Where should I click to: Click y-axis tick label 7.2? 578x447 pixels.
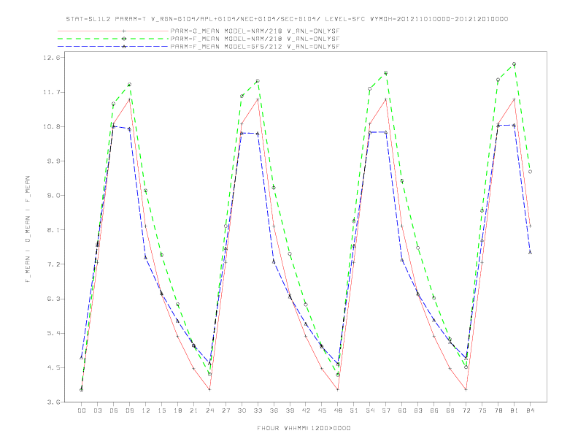[53, 264]
